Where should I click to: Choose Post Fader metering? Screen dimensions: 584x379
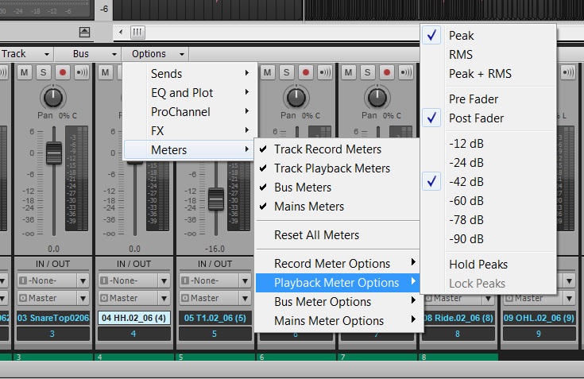[489, 118]
